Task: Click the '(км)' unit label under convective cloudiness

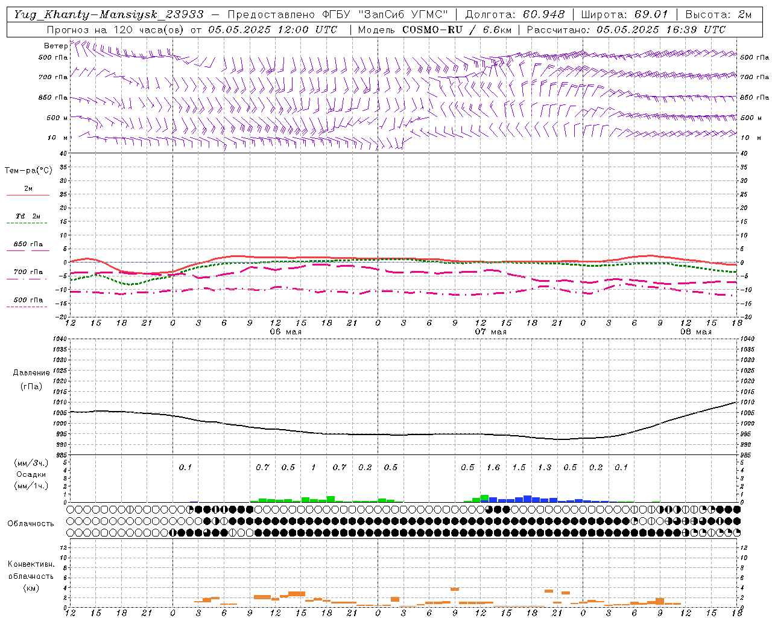Action: 31,587
